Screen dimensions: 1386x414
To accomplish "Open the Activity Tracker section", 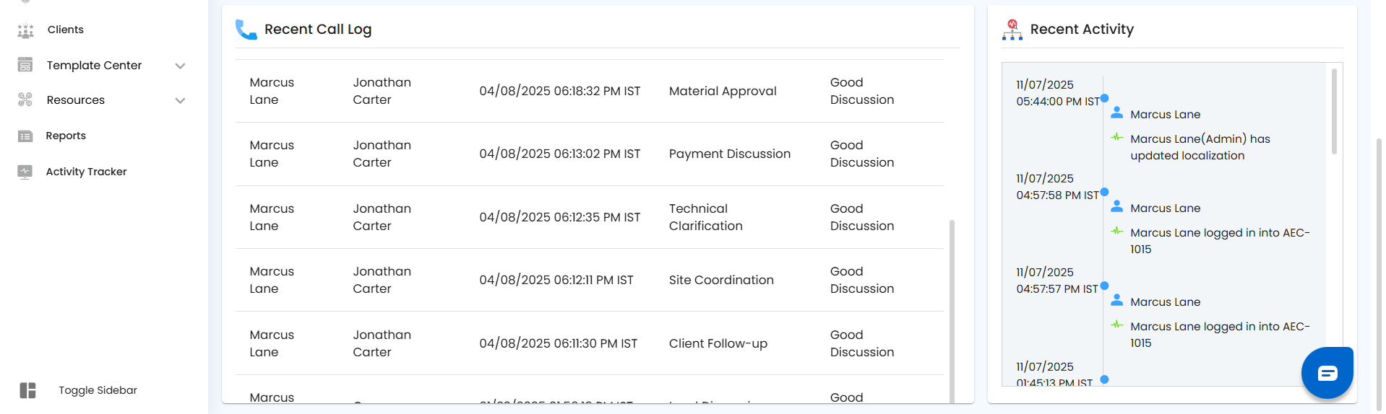I will (86, 172).
